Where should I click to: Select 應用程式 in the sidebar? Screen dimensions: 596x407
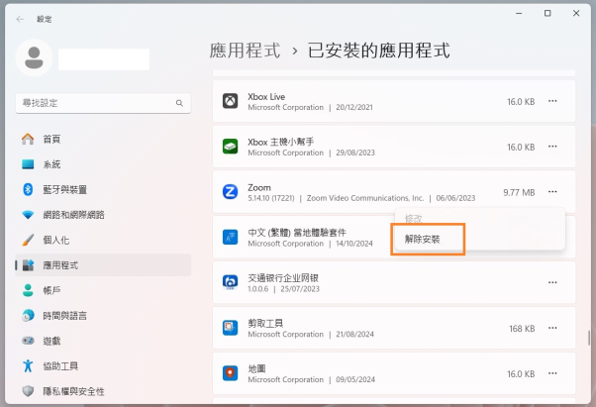pos(103,265)
